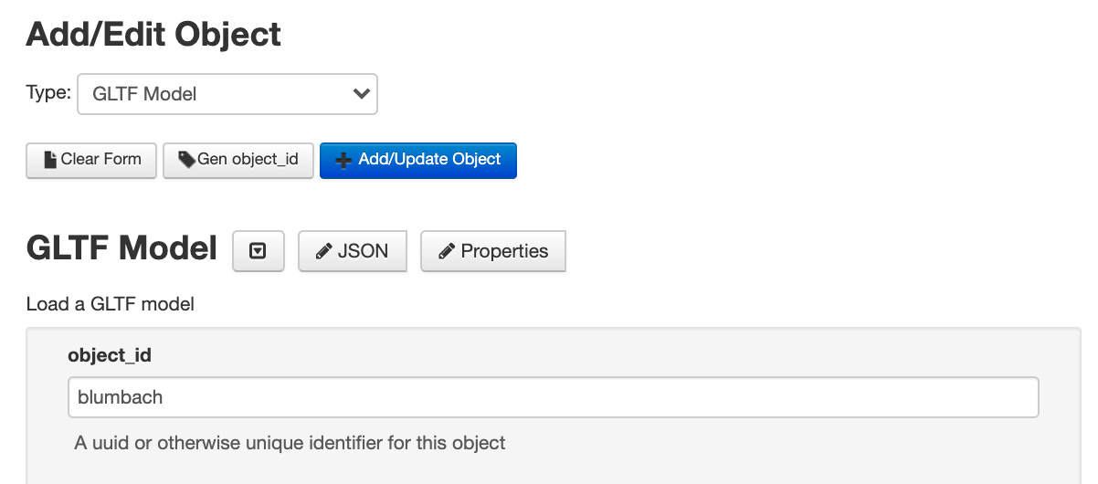The width and height of the screenshot is (1098, 484).
Task: Click the file icon on Clear Form
Action: (x=50, y=160)
